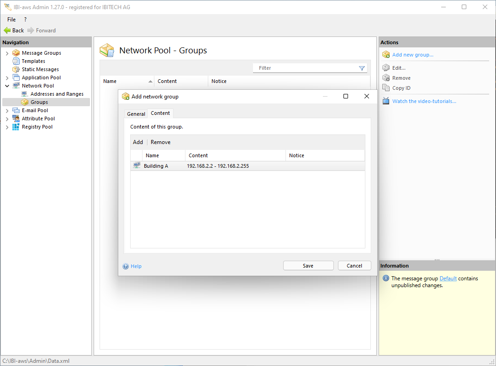Click Add in the content toolbar
Viewport: 496px width, 366px height.
138,142
